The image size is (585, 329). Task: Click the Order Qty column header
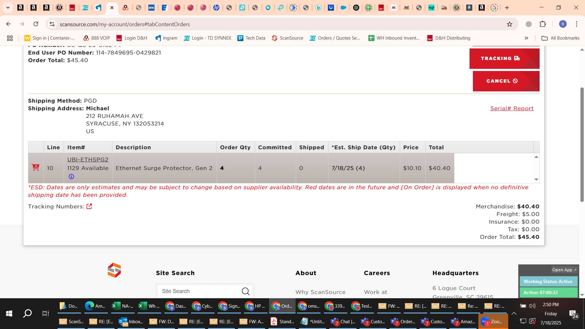(235, 147)
